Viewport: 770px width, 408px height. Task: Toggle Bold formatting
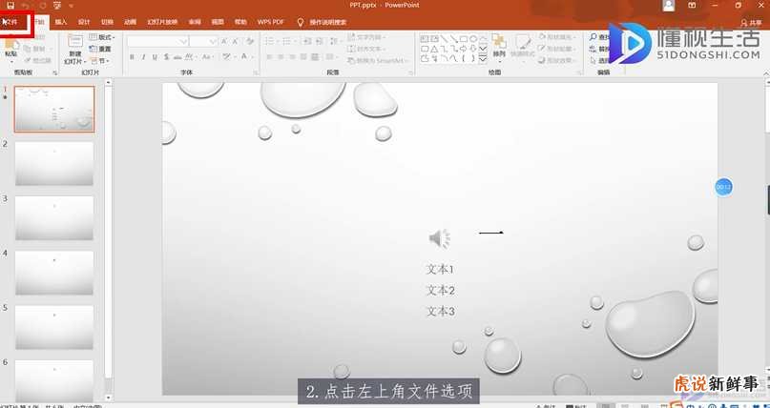(x=132, y=57)
